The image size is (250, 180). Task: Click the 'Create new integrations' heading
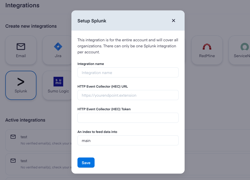(x=31, y=26)
